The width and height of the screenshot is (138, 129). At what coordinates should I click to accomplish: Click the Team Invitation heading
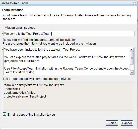(13, 10)
